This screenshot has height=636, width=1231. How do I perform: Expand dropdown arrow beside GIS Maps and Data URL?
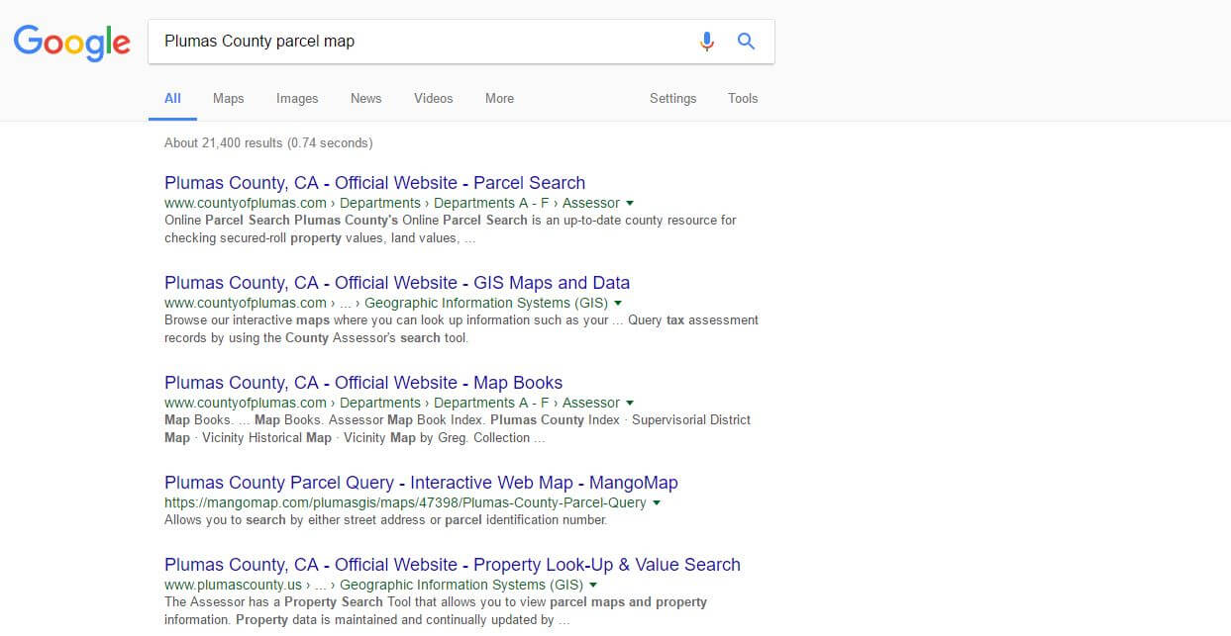point(618,304)
